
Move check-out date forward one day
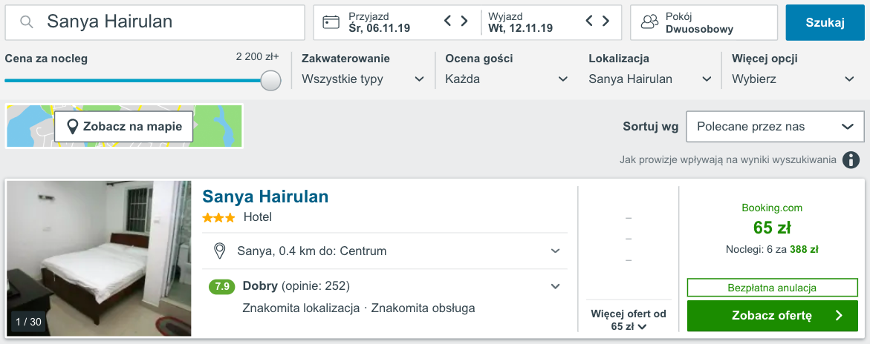pos(606,21)
